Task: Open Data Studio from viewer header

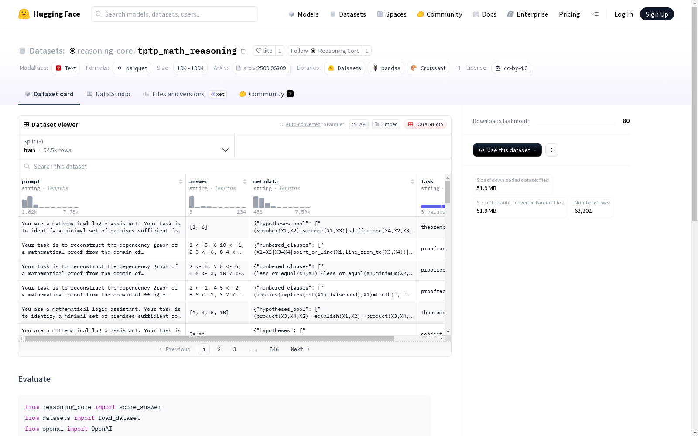Action: tap(425, 124)
